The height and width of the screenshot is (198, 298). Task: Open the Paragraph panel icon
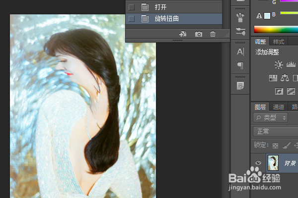[240, 65]
